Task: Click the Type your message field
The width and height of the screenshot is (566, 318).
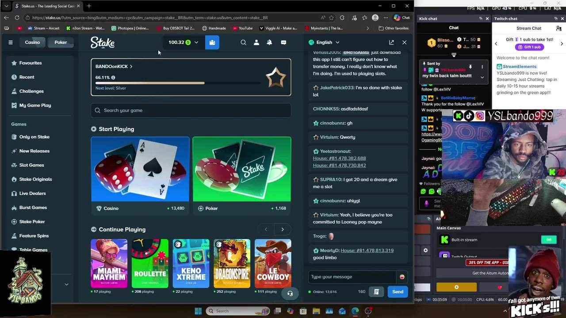Action: [352, 277]
